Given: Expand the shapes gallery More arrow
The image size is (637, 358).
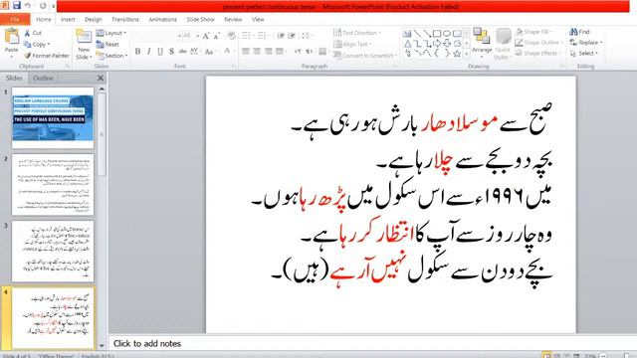Looking at the screenshot, I should pos(467,54).
